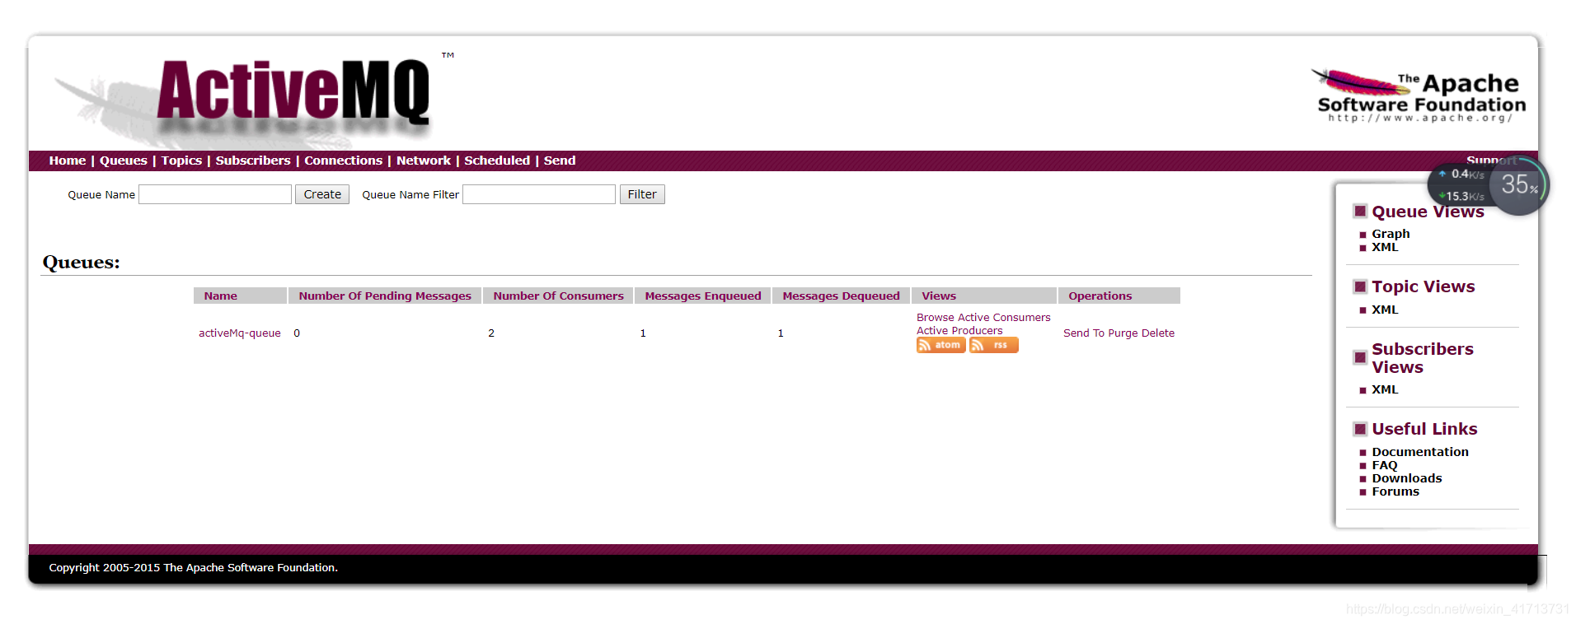Click the Name column header
The height and width of the screenshot is (624, 1576).
click(x=240, y=296)
